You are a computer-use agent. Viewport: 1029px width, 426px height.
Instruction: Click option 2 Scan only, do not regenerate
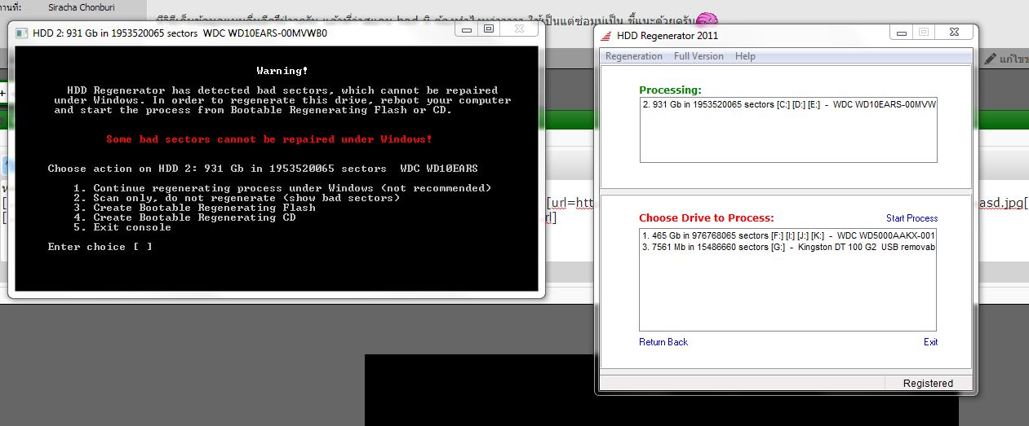[237, 198]
